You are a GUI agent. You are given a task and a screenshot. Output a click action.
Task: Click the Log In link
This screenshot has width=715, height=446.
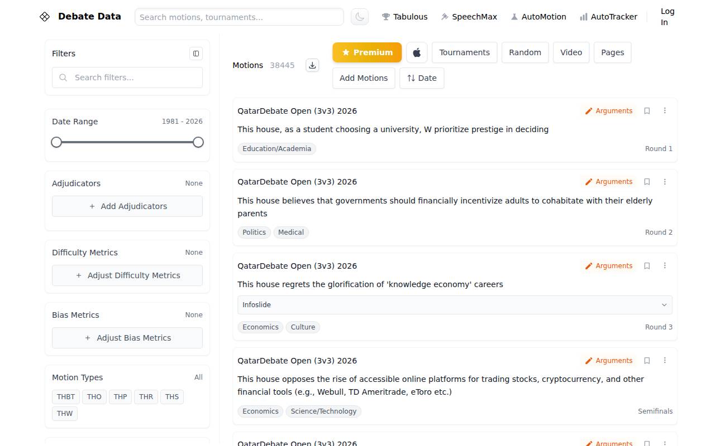tap(668, 17)
